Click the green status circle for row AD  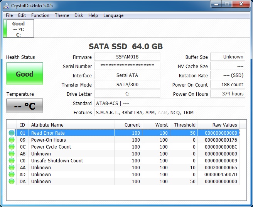pos(12,174)
